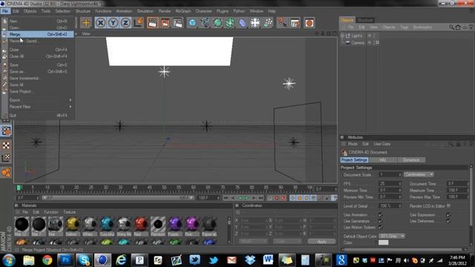This screenshot has width=475, height=267.
Task: Click the calendar-style layout icon in toolbar
Action: [295, 23]
